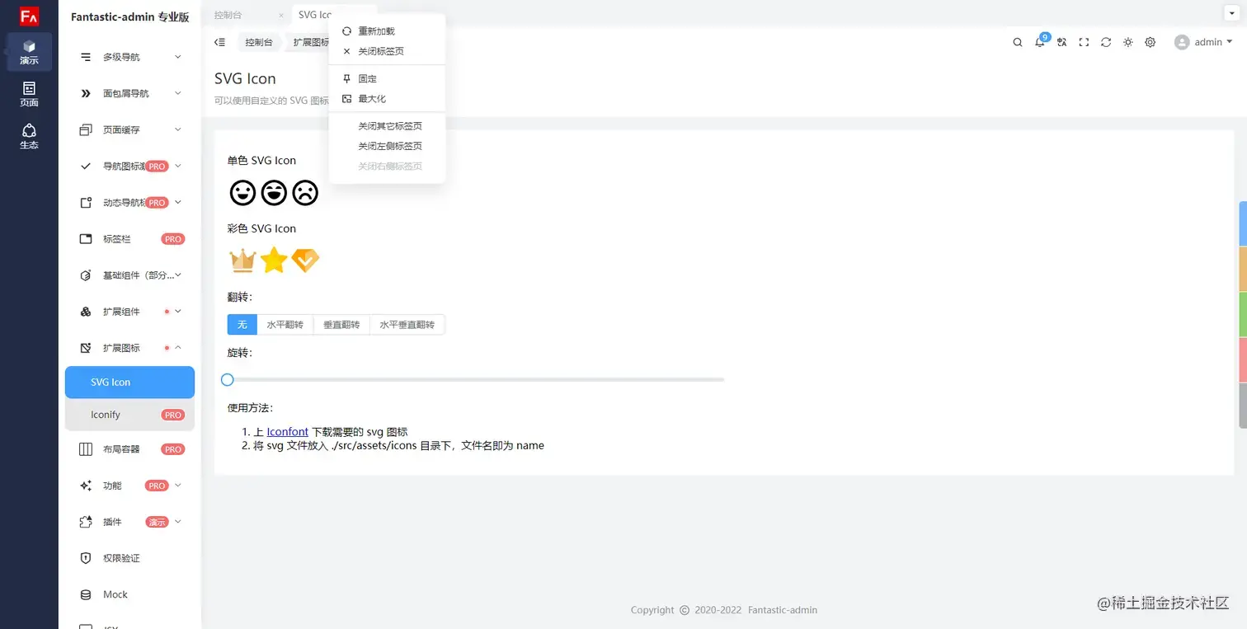1247x629 pixels.
Task: Expand 导航图标 PRO menu
Action: pos(132,166)
